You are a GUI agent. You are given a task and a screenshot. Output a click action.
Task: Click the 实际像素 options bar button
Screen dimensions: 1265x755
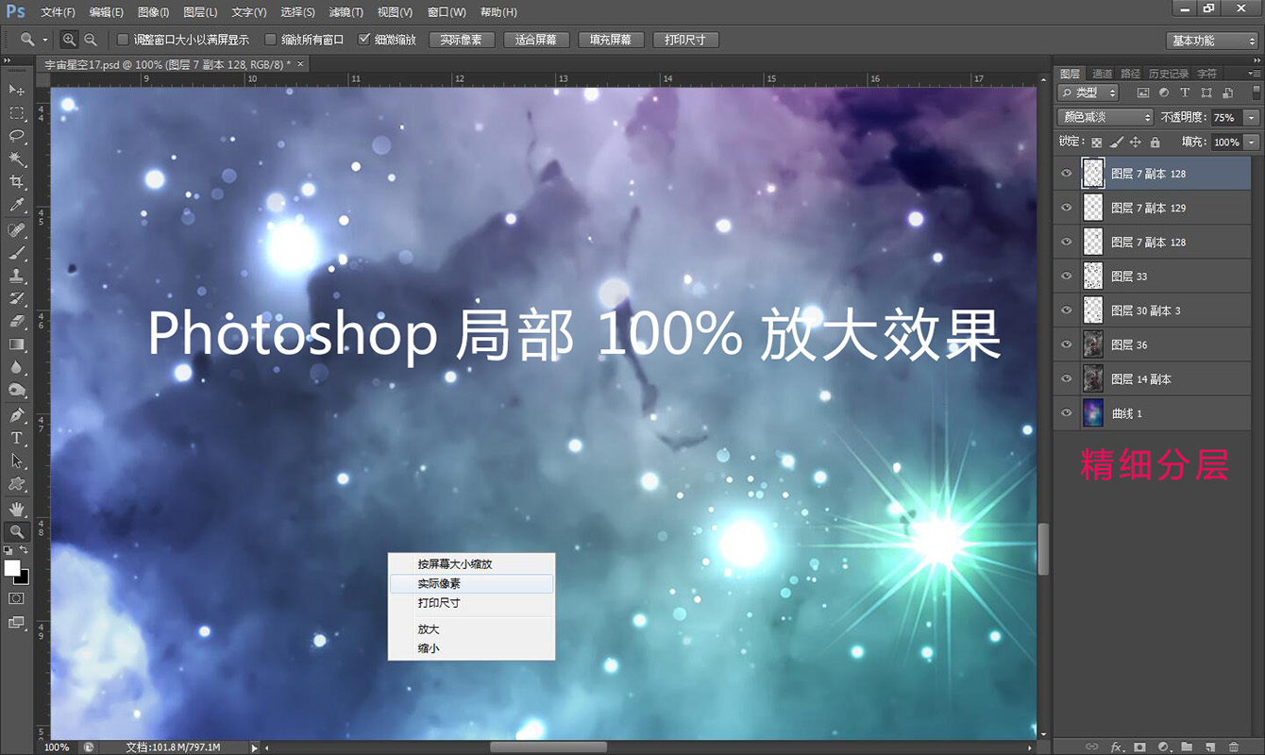462,40
